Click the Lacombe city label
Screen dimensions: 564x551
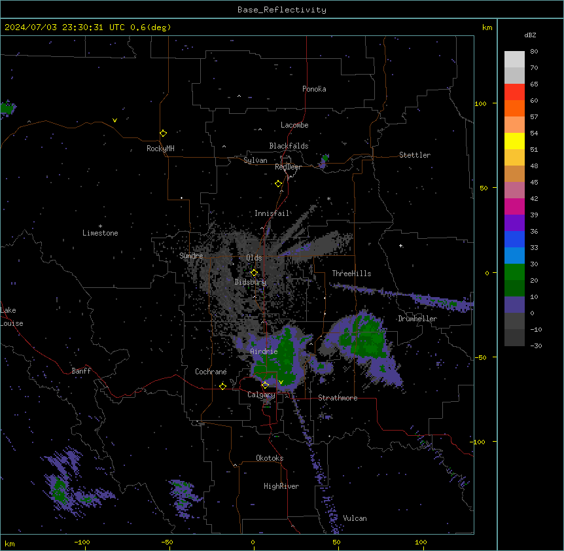pos(294,125)
